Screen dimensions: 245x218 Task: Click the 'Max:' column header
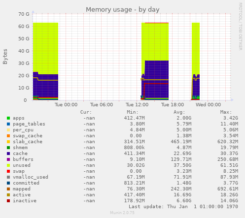coord(226,112)
